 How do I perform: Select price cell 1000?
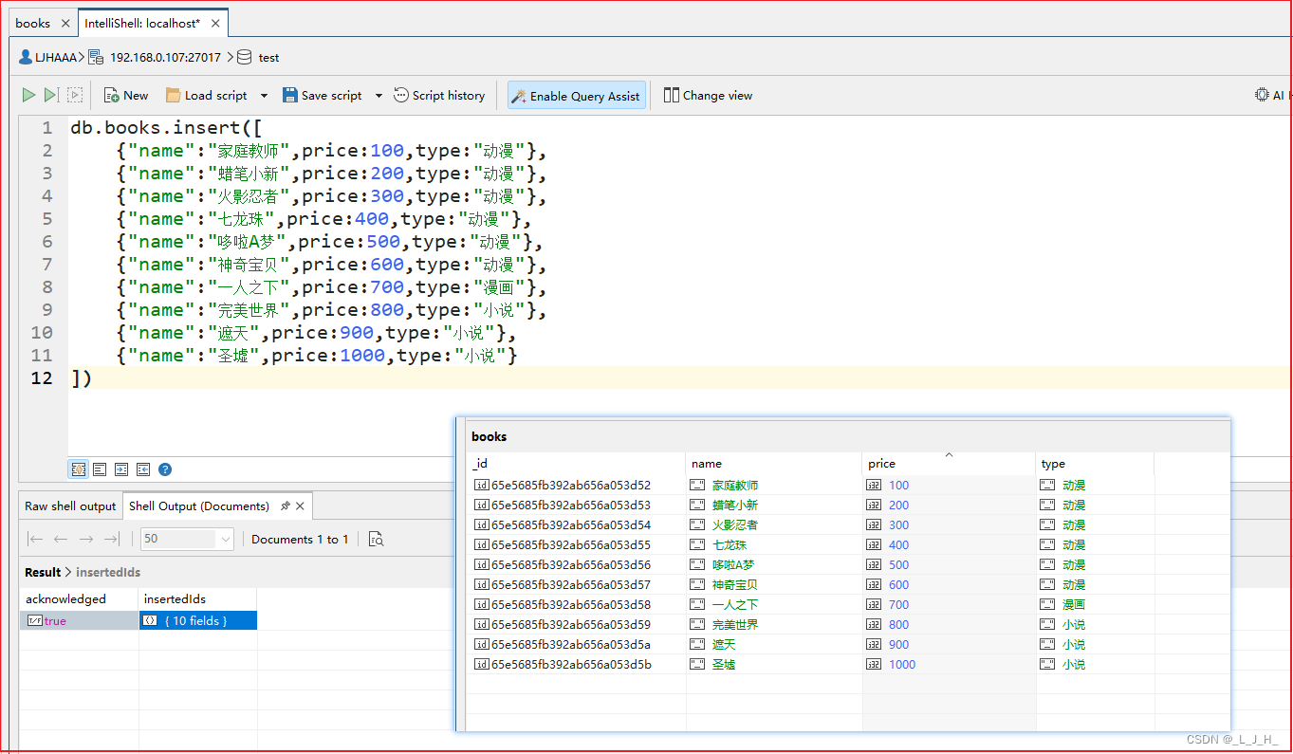point(949,664)
